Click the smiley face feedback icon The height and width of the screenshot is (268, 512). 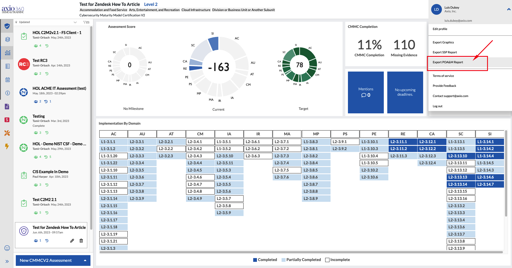coord(7,248)
